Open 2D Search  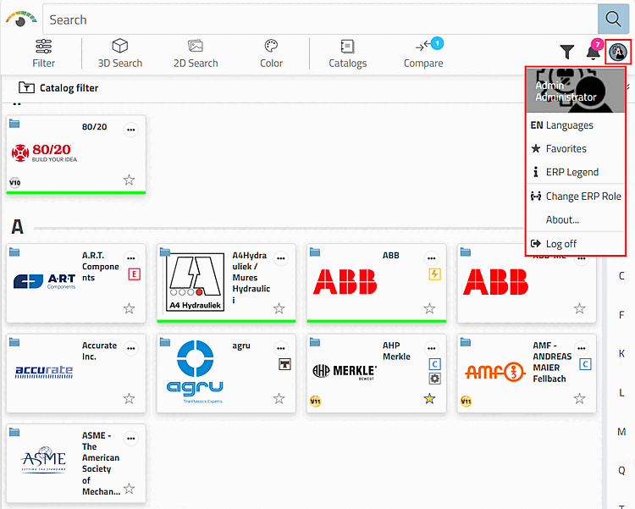[x=196, y=53]
